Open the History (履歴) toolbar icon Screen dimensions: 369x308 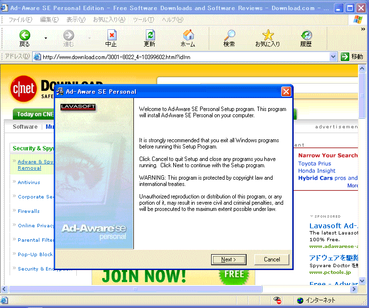(306, 35)
